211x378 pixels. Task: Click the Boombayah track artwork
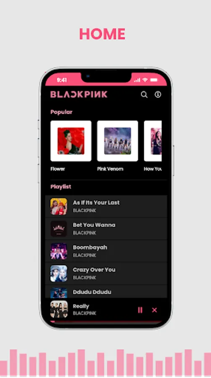59,251
